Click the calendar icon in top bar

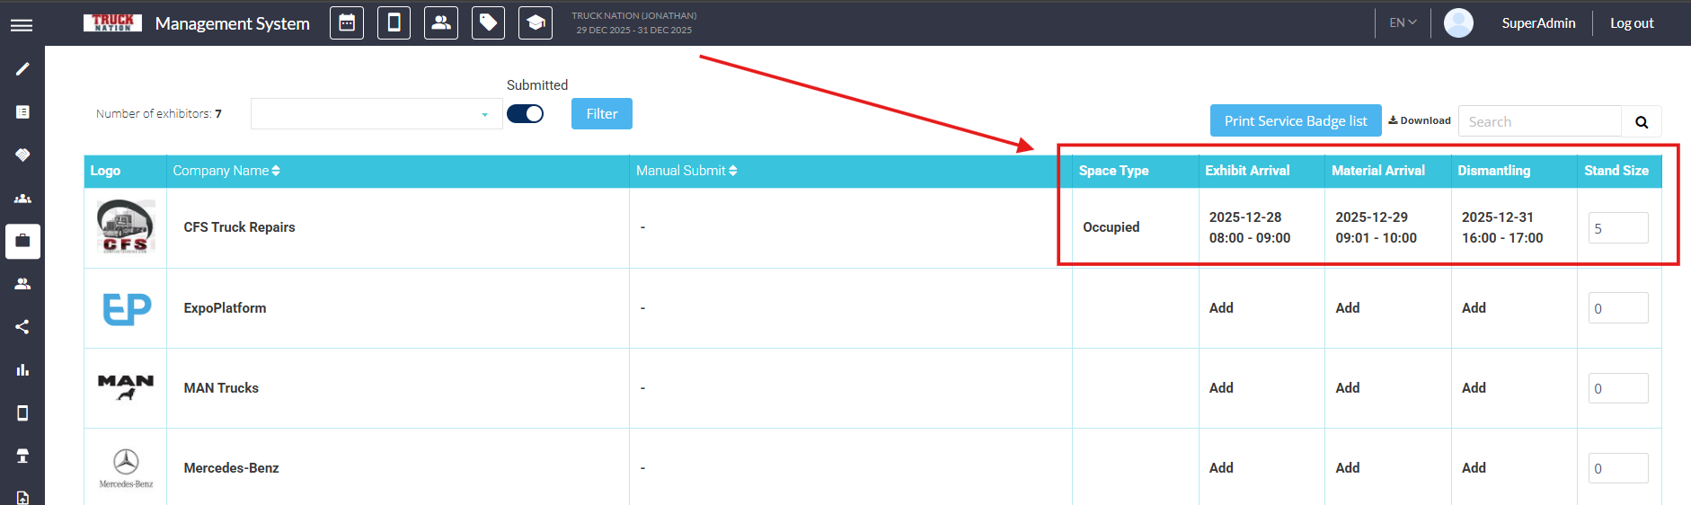point(347,23)
